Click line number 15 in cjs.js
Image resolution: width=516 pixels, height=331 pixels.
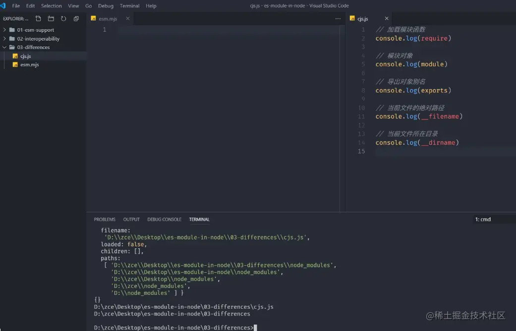point(361,151)
